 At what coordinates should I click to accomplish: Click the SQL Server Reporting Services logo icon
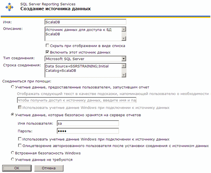click(9, 7)
